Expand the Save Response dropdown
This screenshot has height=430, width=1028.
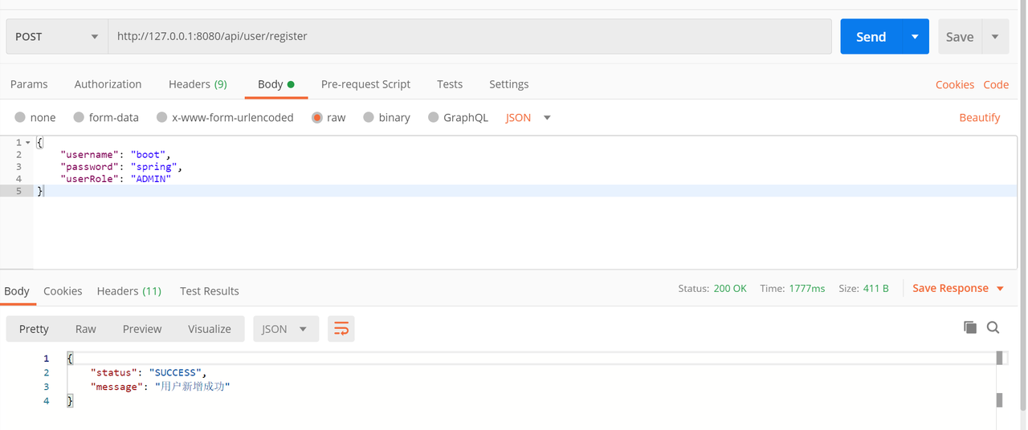[x=1000, y=289]
